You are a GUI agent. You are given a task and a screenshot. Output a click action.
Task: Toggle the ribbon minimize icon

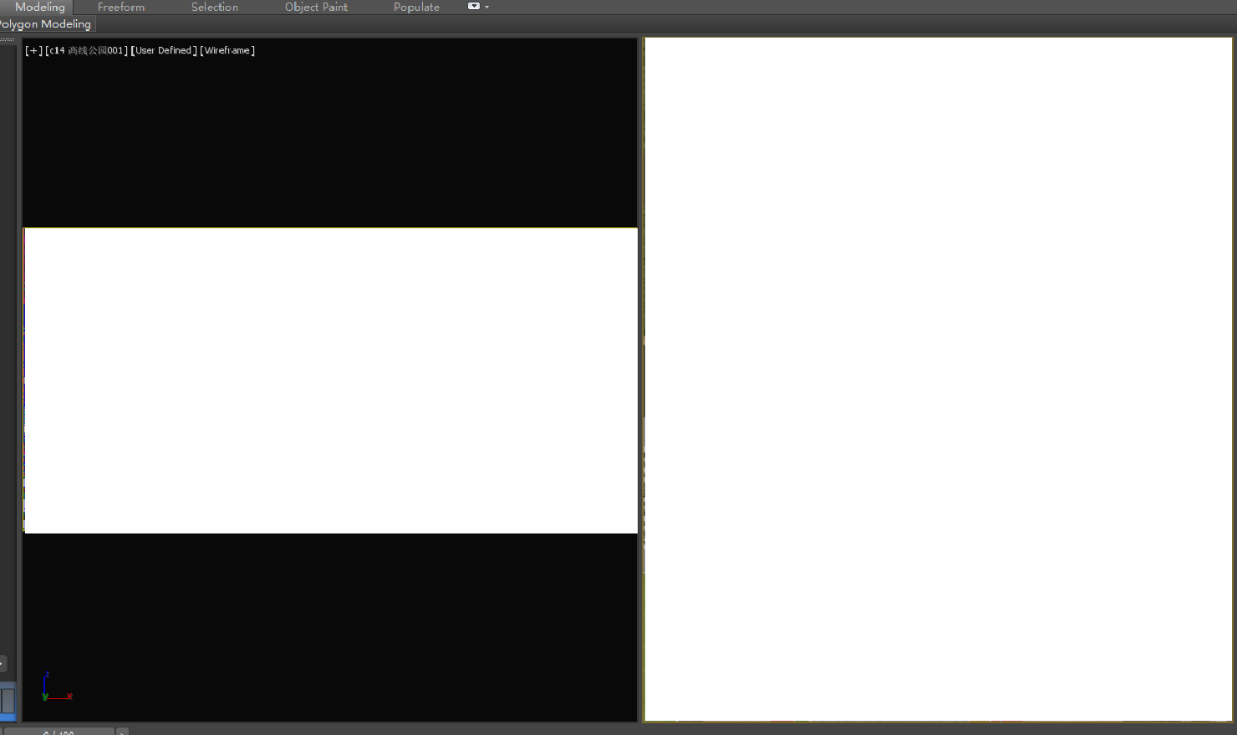(x=474, y=6)
